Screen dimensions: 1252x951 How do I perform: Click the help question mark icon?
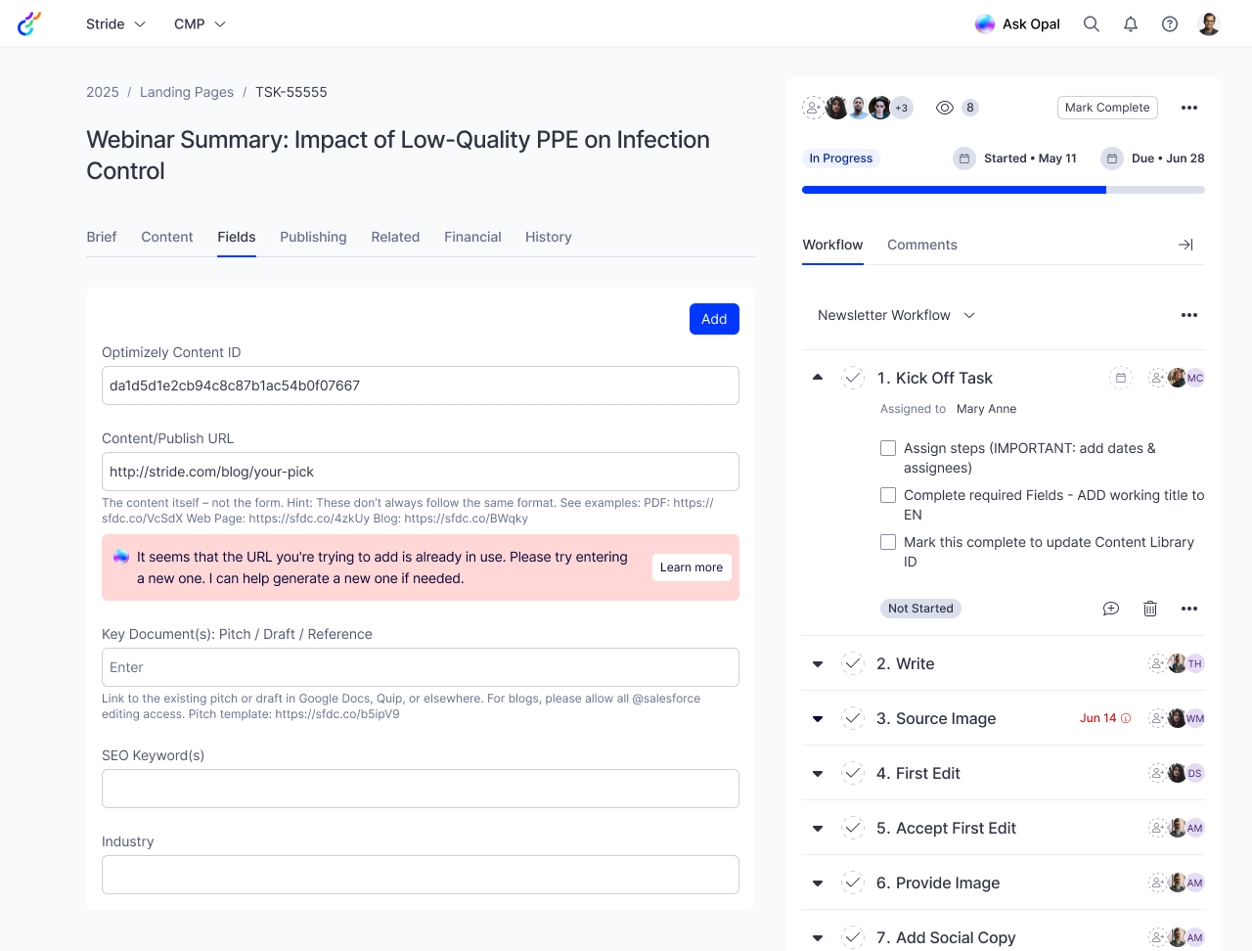click(x=1170, y=24)
